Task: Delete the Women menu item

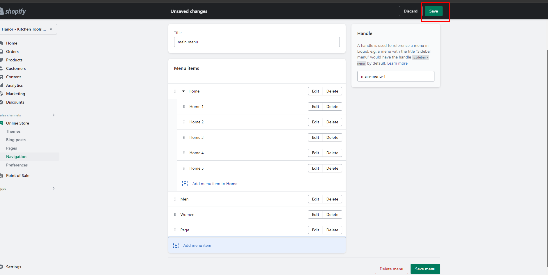Action: click(x=332, y=214)
